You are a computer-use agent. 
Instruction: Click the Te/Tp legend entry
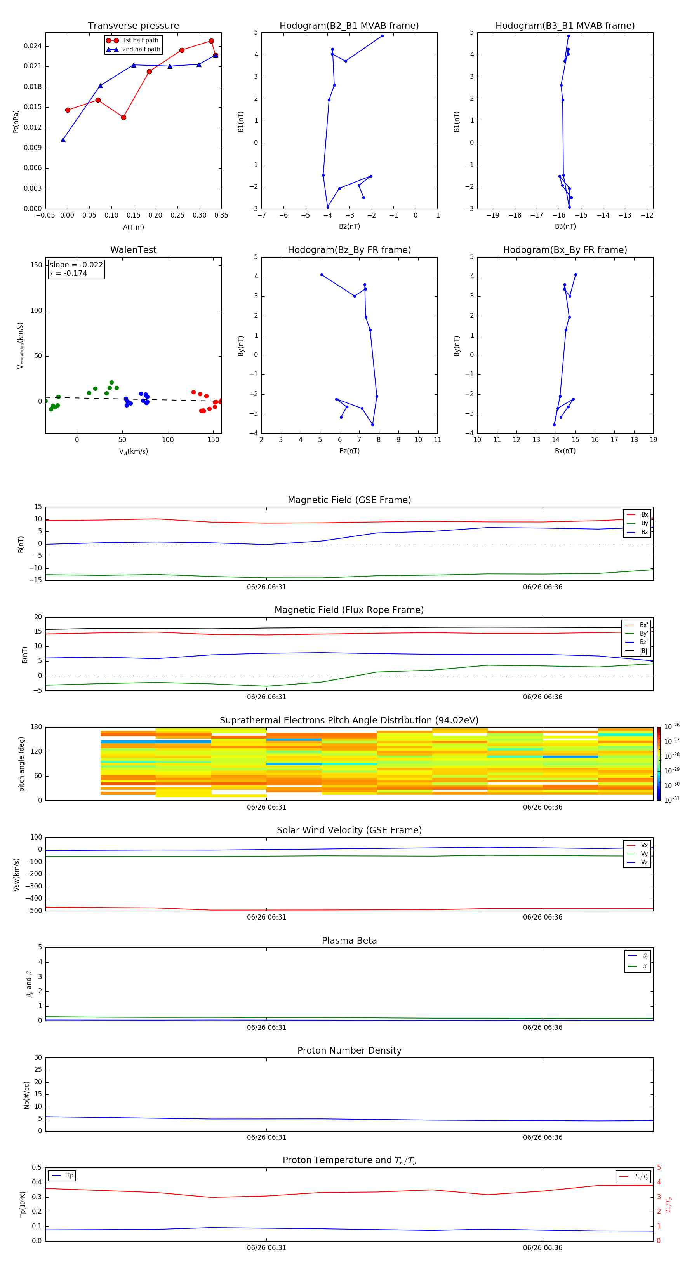point(634,1177)
